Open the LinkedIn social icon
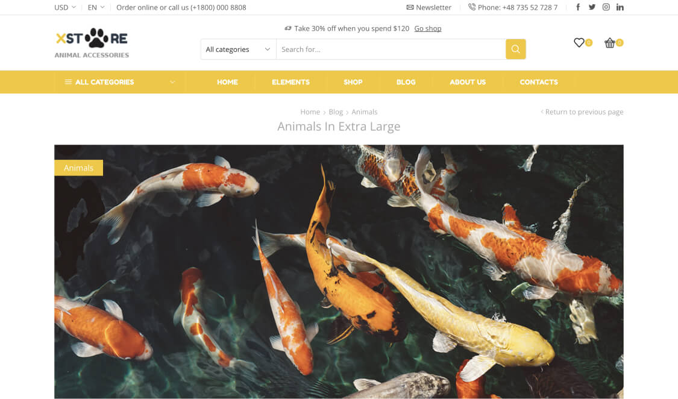Image resolution: width=678 pixels, height=399 pixels. click(620, 7)
